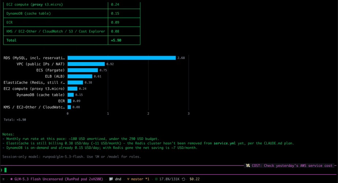Screen dimensions: 338x183
Task: Click the 0.15 table cell for DynamoDB
Action: coord(124,14)
